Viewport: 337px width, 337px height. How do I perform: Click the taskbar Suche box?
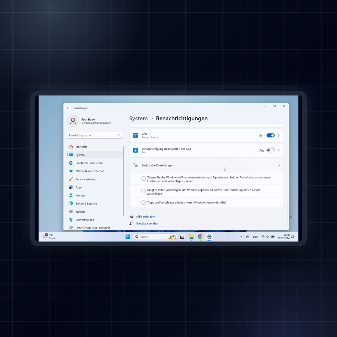point(155,237)
